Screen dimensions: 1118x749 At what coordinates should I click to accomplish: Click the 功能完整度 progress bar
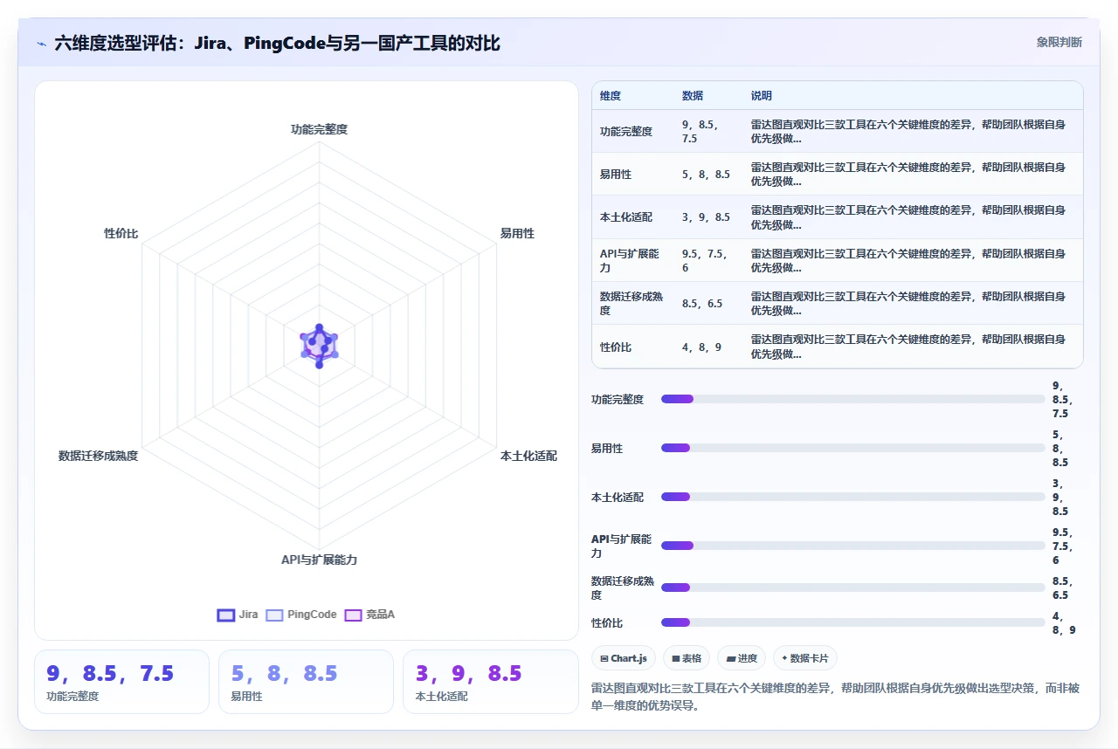click(x=853, y=399)
